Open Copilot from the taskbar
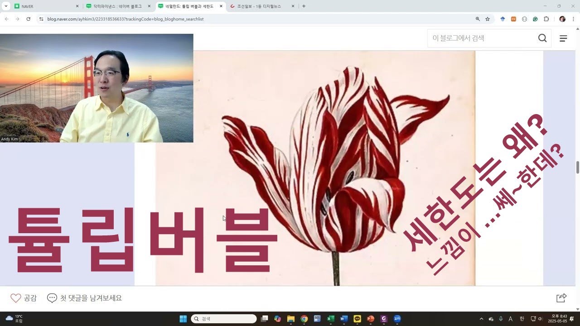 (x=278, y=319)
